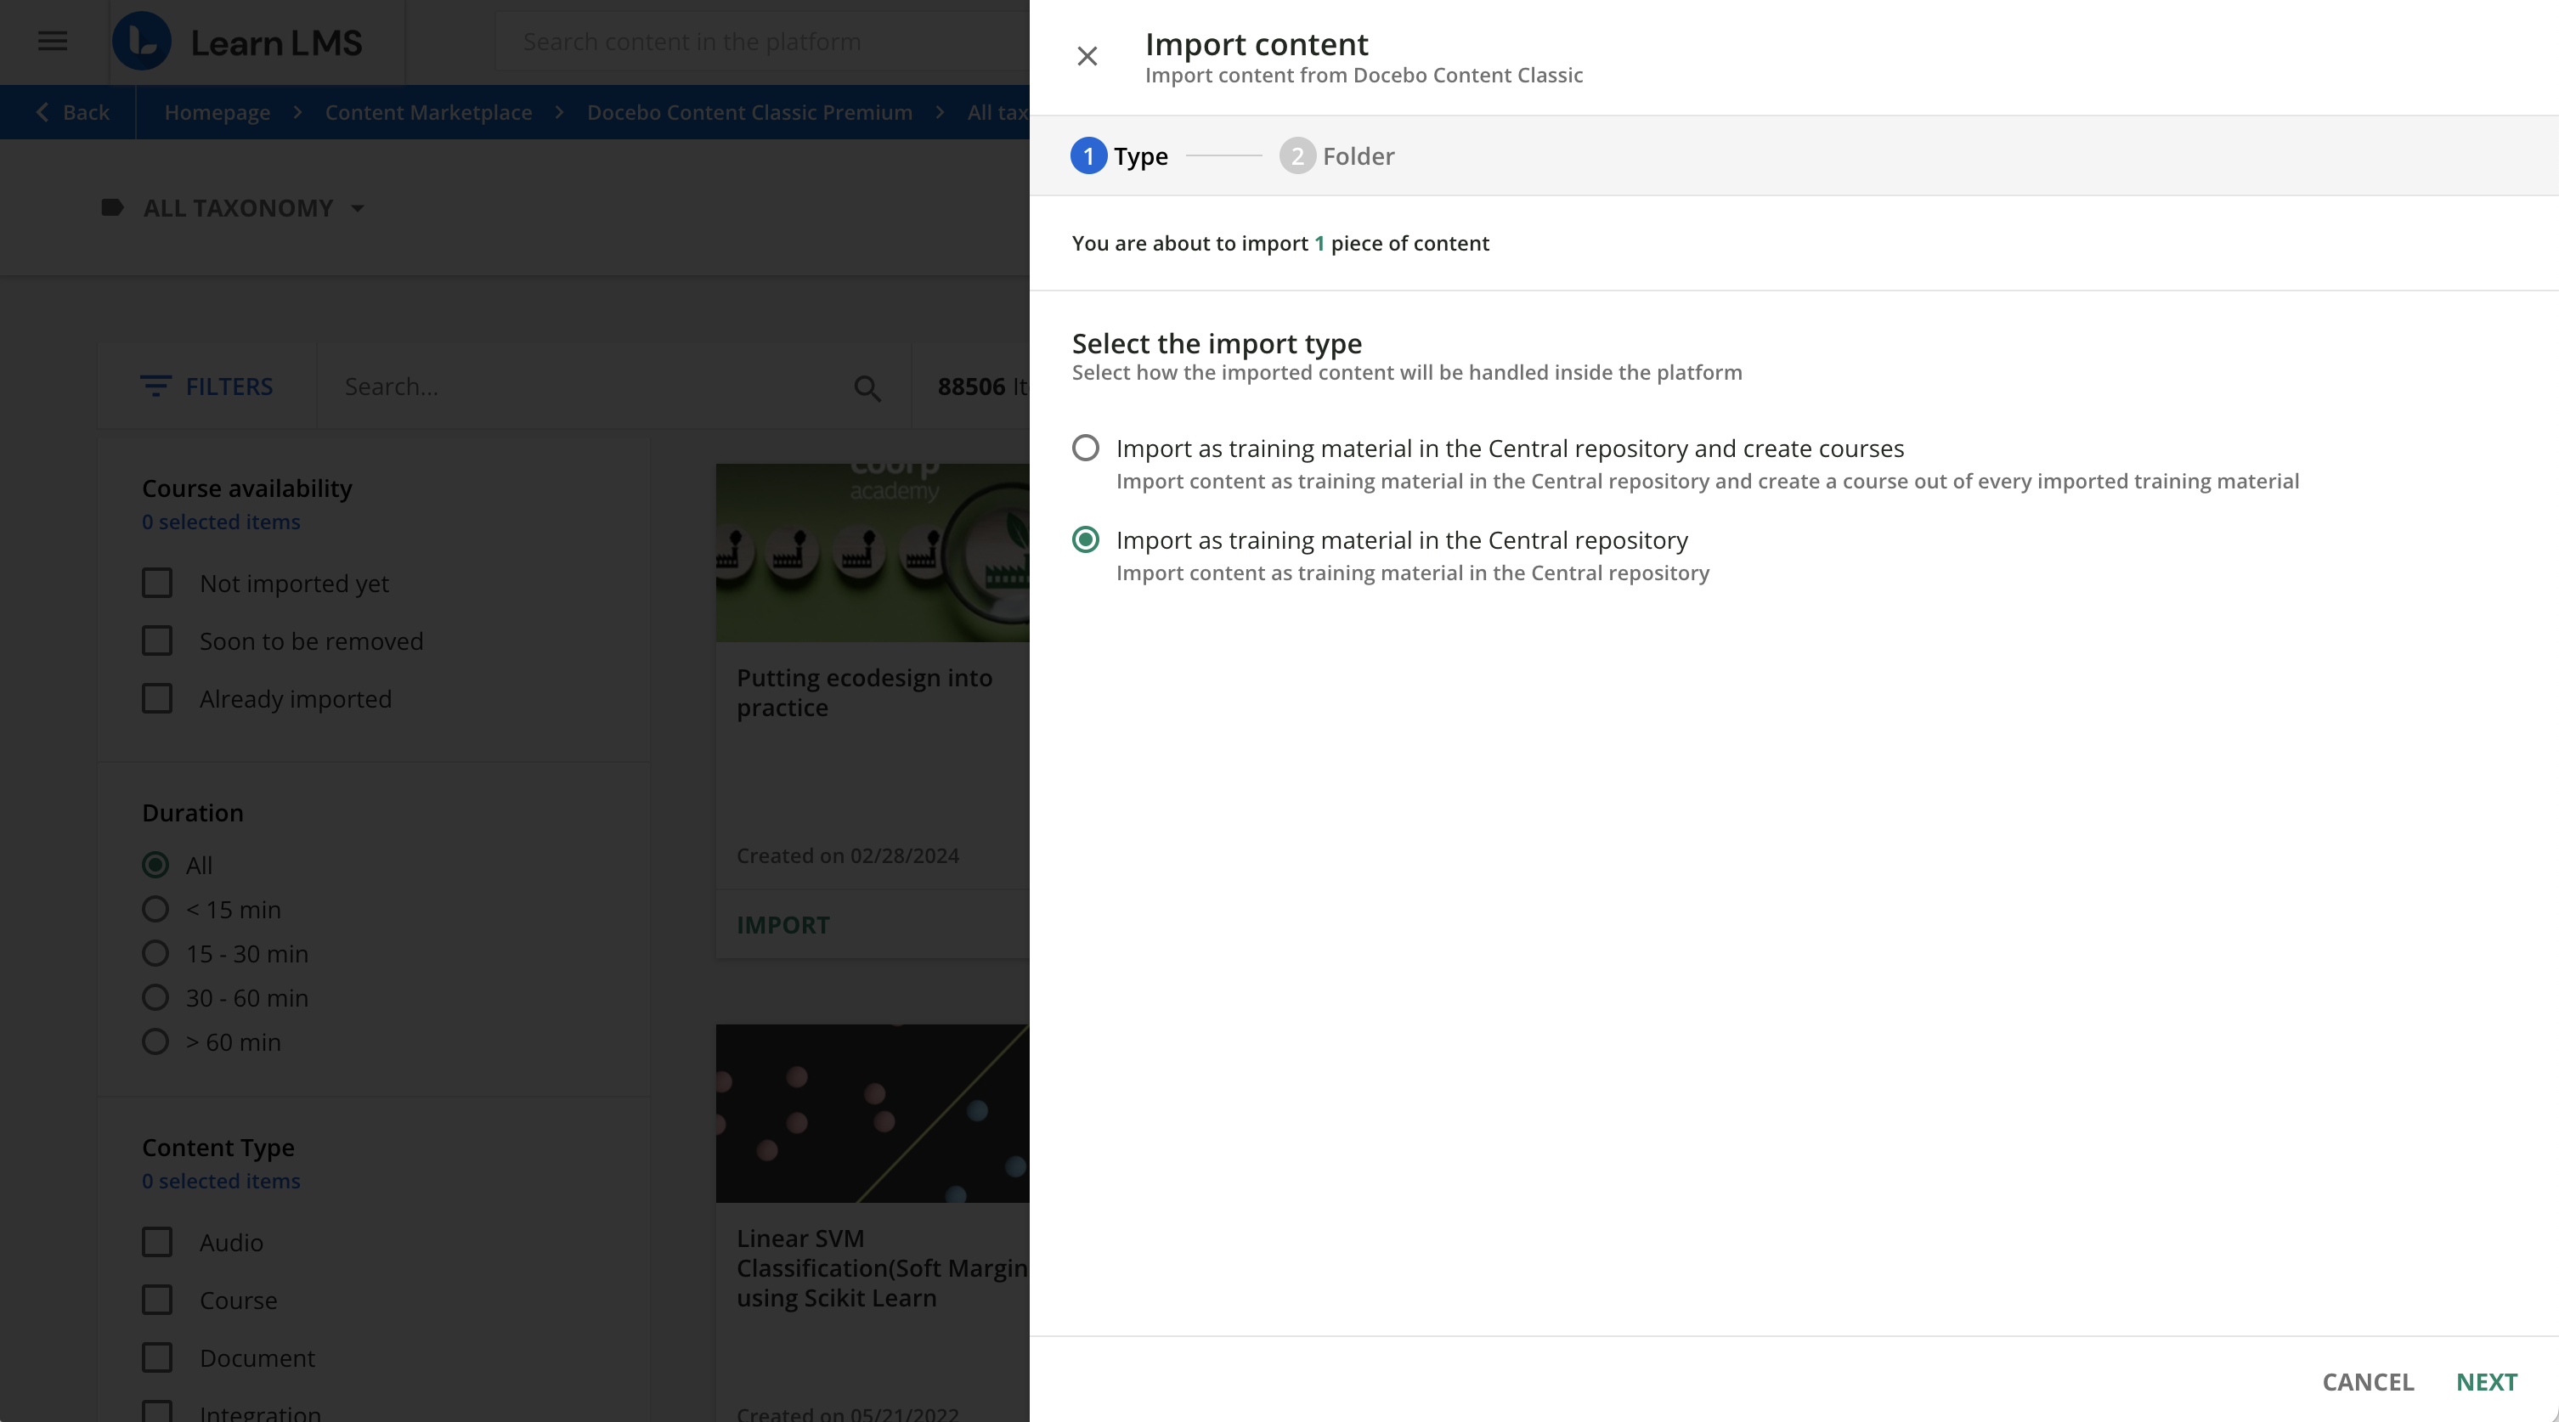Select All duration option
Image resolution: width=2559 pixels, height=1422 pixels.
click(155, 865)
